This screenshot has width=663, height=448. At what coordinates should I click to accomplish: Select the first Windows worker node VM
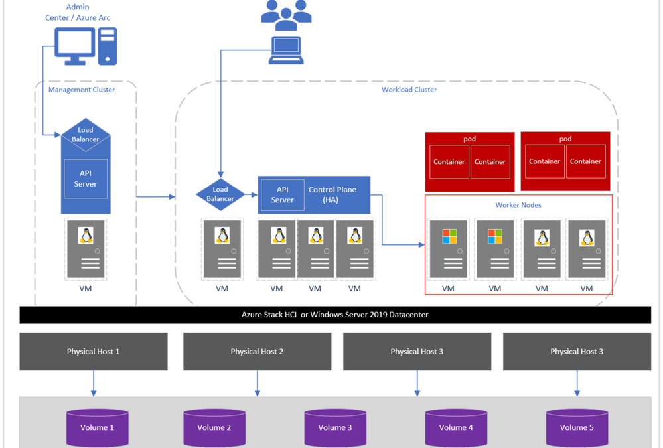tap(449, 249)
